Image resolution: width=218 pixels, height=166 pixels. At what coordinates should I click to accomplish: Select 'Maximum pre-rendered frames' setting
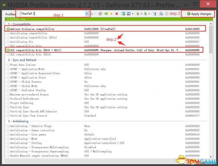(x=107, y=94)
